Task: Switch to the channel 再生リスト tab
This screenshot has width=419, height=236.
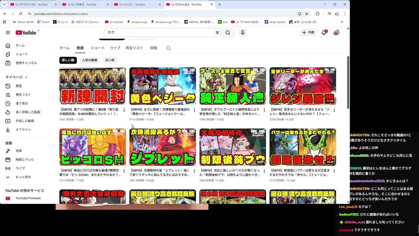Action: pyautogui.click(x=134, y=48)
